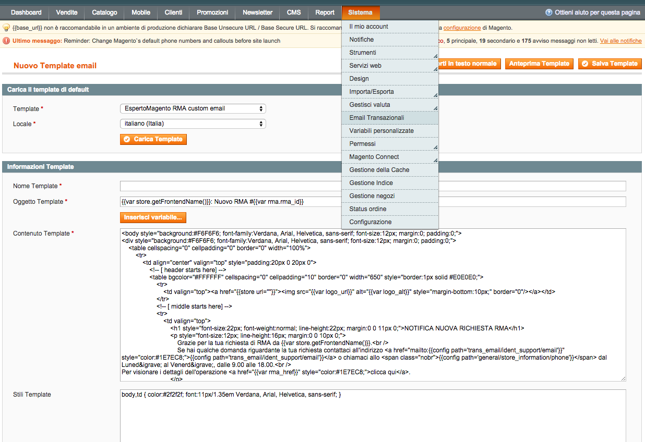The width and height of the screenshot is (645, 442).
Task: Expand Permessi submenu
Action: point(390,144)
